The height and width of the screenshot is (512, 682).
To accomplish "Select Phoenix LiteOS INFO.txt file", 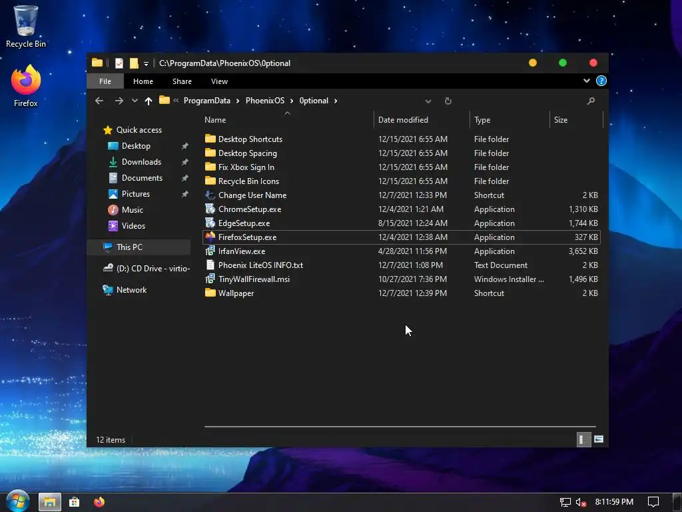I will [x=260, y=265].
